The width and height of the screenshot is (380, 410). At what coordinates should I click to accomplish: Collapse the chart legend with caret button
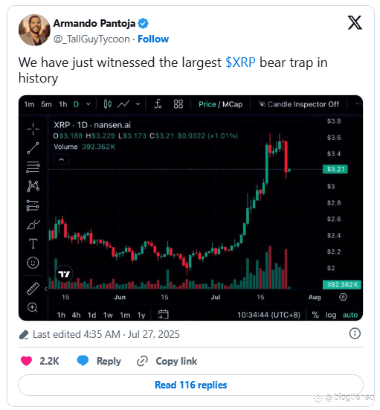[62, 159]
